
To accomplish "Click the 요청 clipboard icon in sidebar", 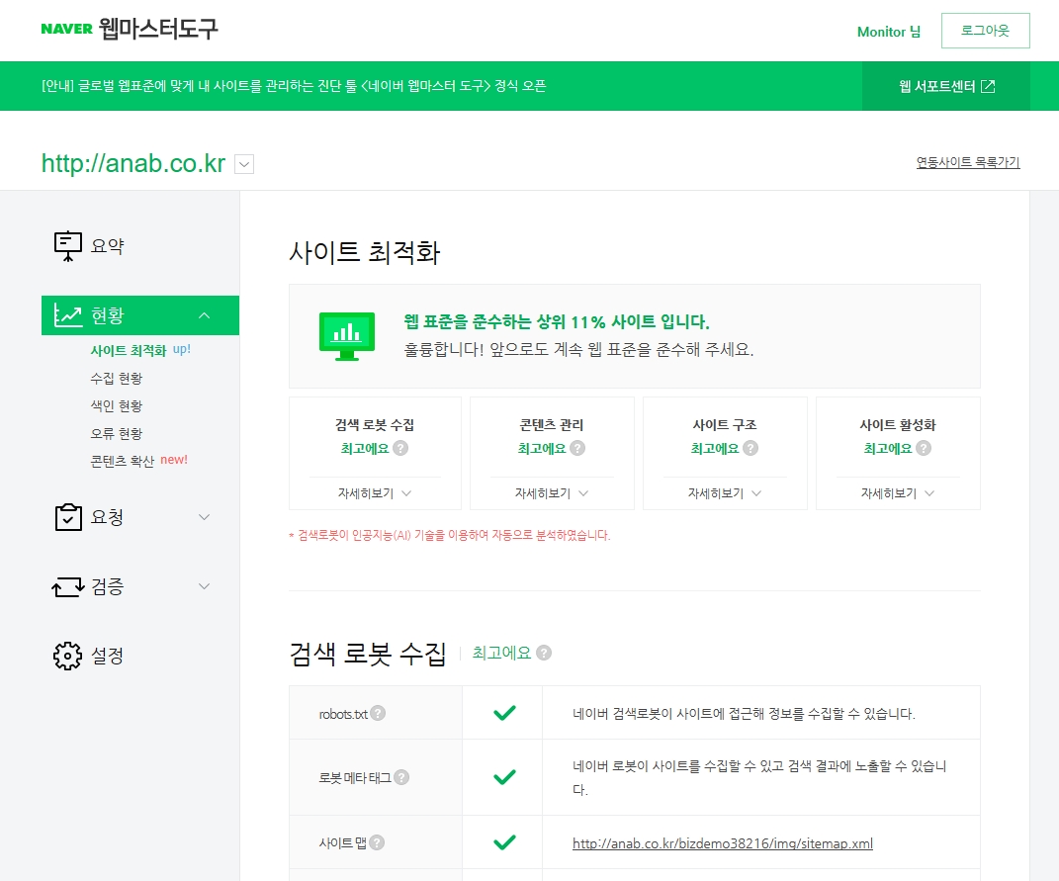I will (67, 517).
